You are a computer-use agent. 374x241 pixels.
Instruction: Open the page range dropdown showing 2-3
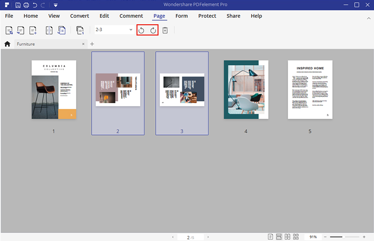coord(114,30)
